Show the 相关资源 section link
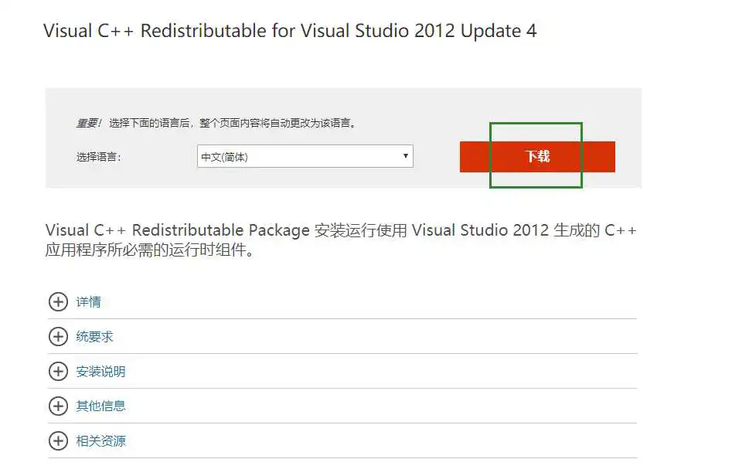The height and width of the screenshot is (476, 732). 100,441
